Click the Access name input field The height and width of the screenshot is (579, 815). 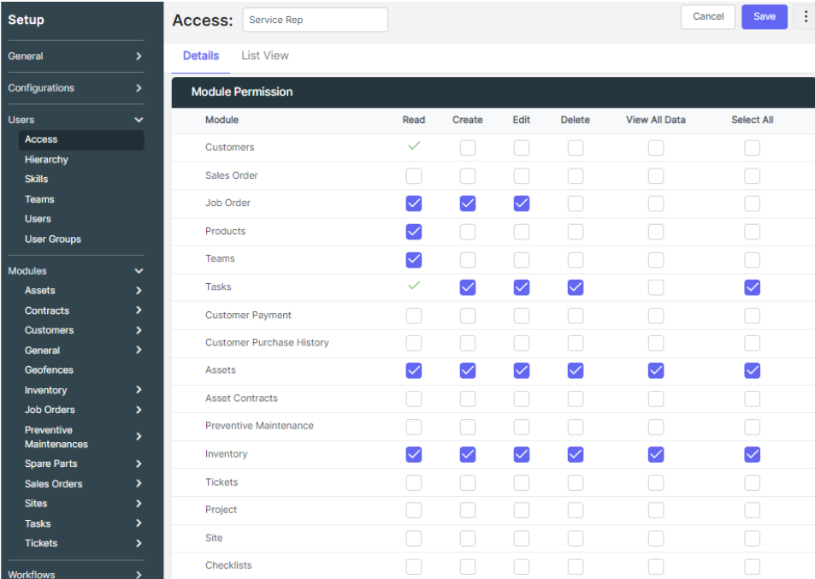315,20
